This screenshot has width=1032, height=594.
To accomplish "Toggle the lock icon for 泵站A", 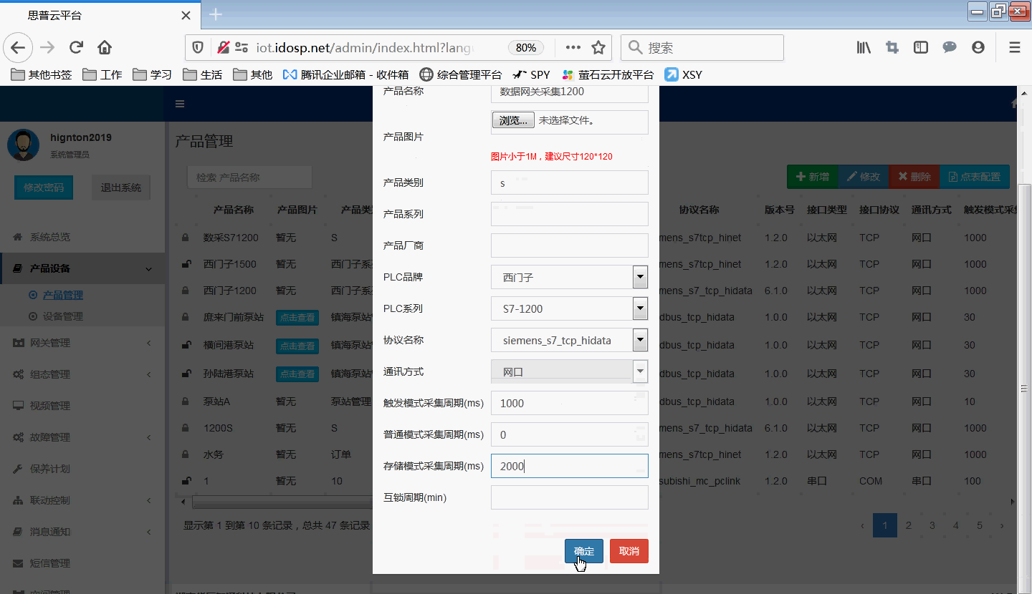I will point(183,401).
